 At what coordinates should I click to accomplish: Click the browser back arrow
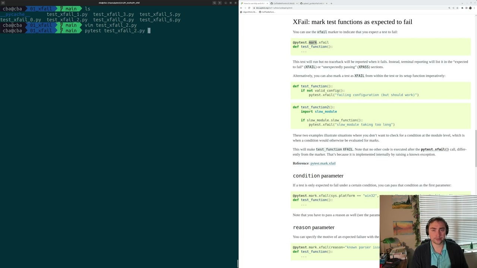coord(241,8)
